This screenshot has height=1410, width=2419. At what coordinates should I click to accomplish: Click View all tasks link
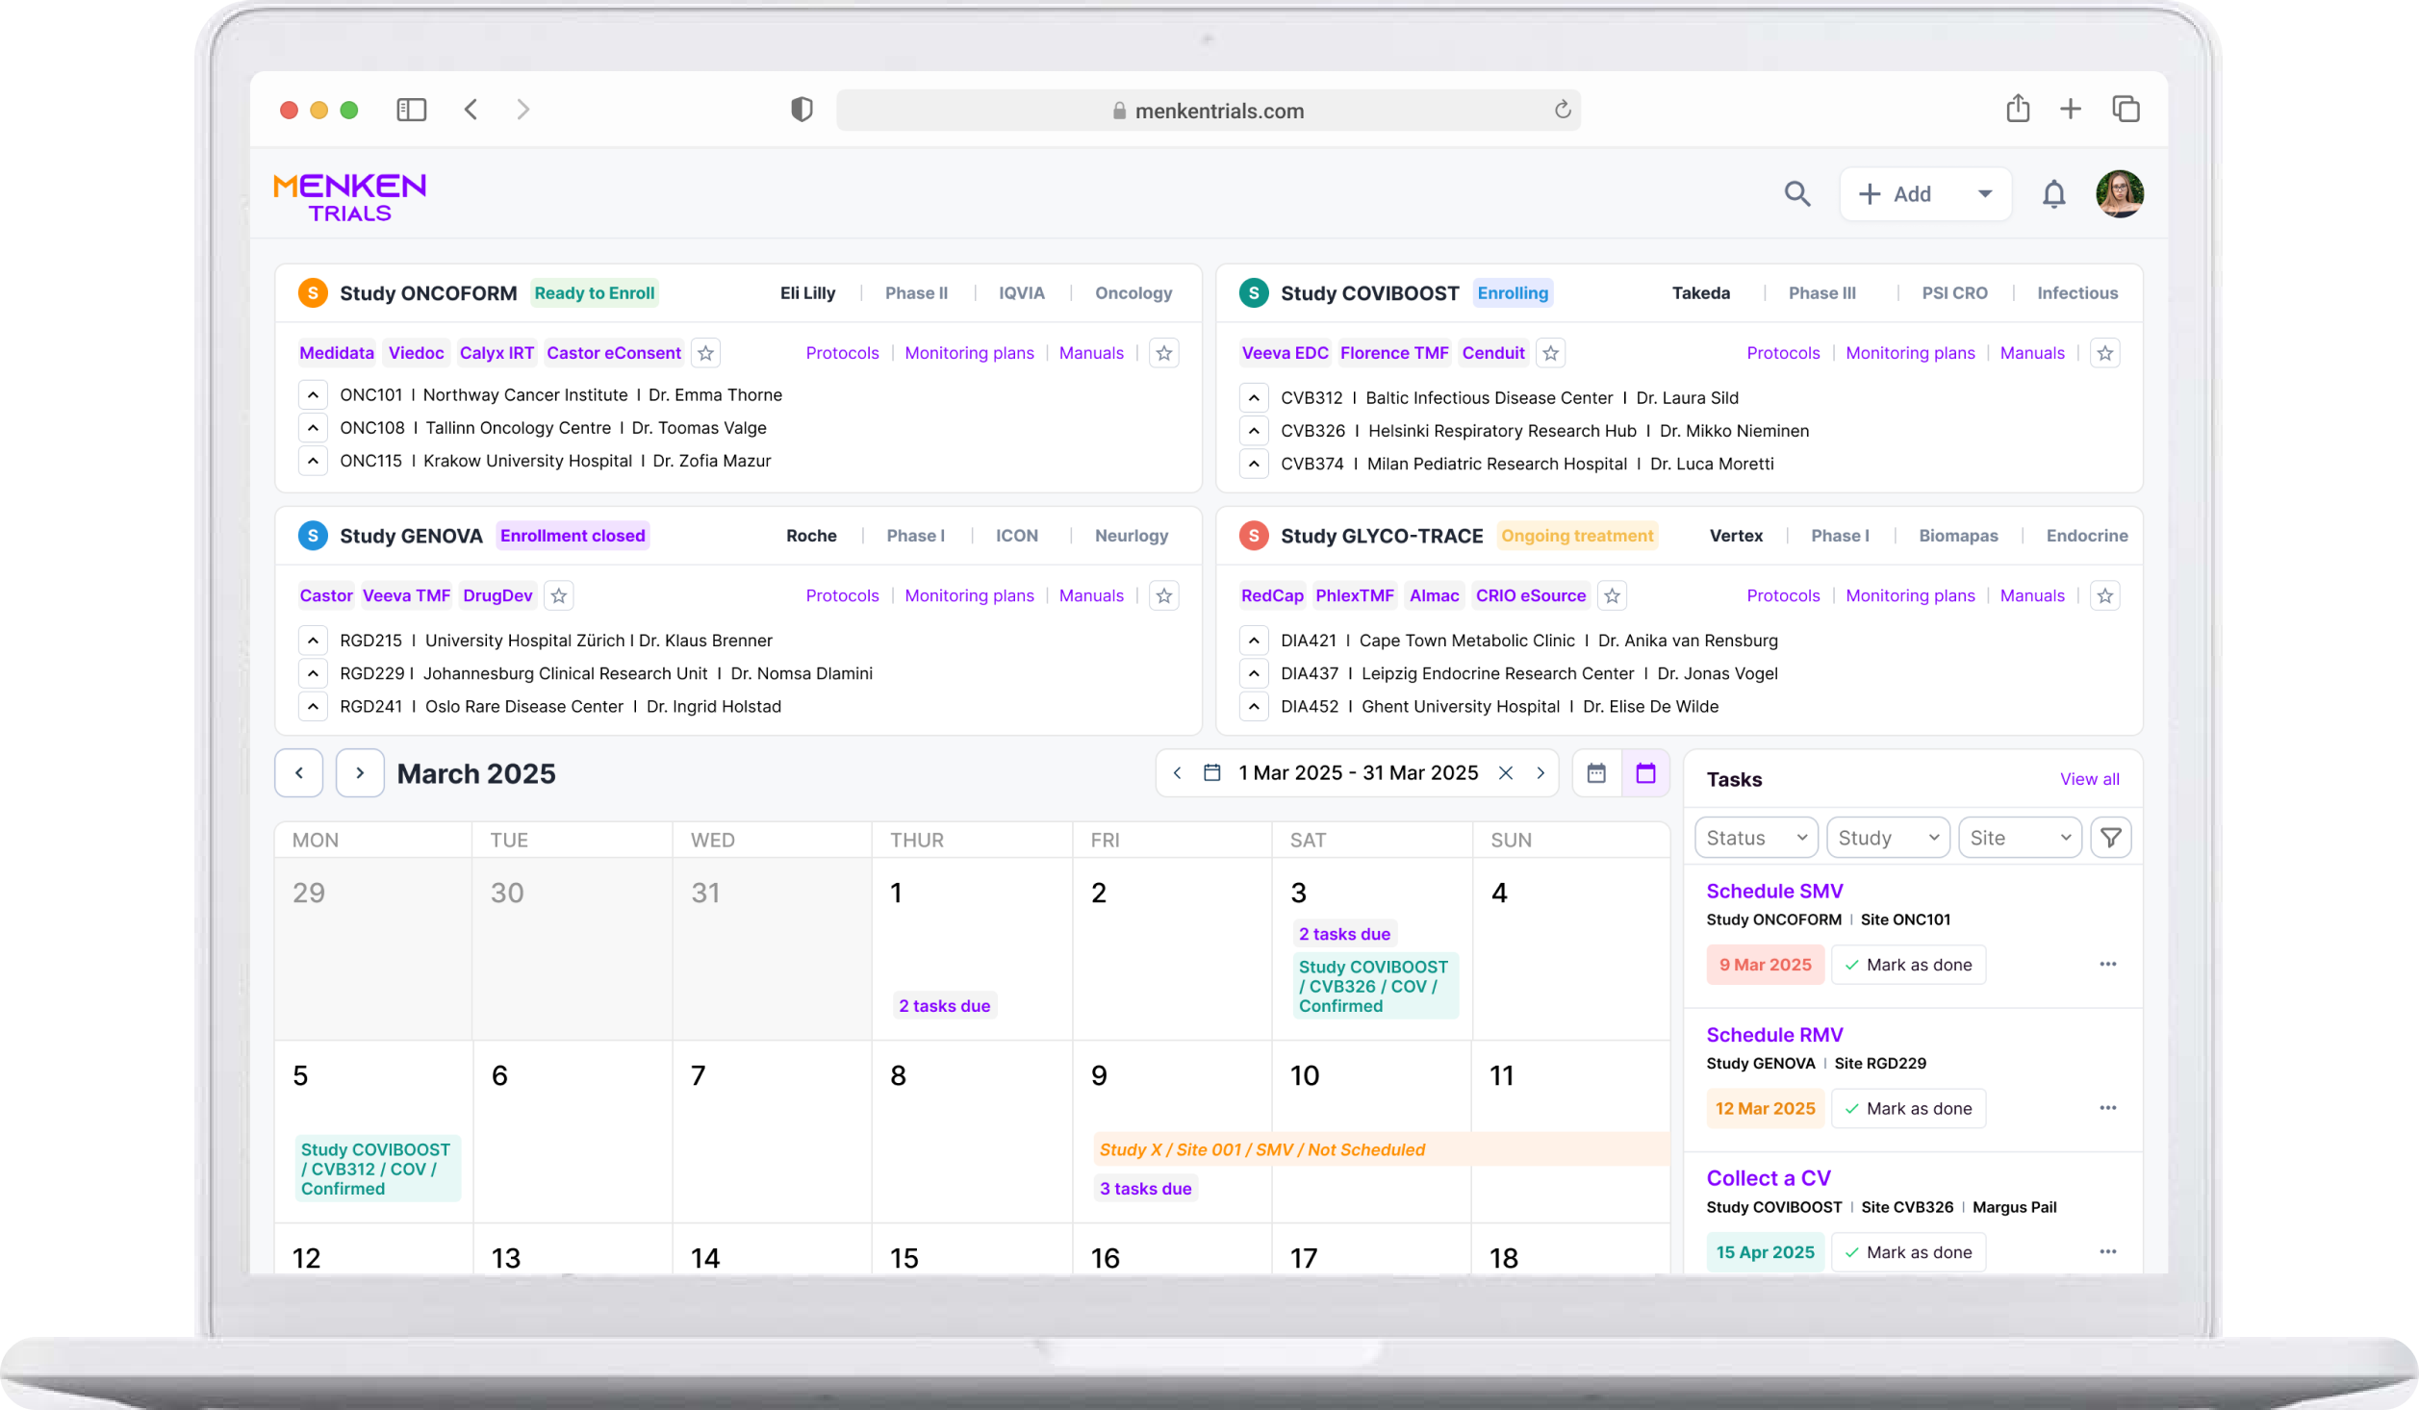[2089, 780]
